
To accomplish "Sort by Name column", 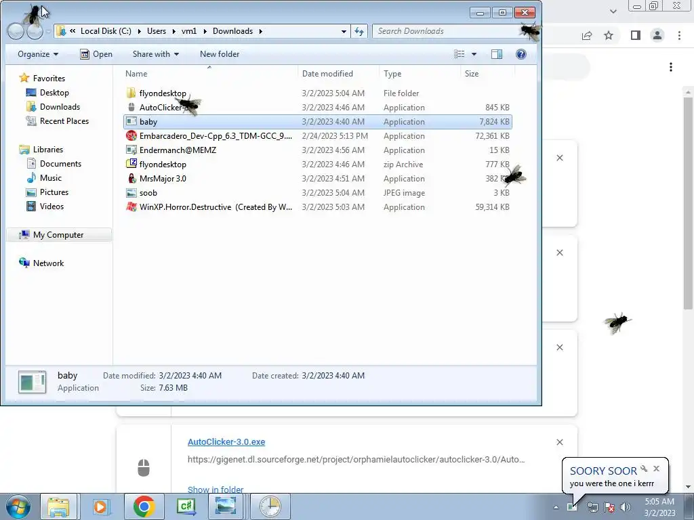I will (x=136, y=74).
